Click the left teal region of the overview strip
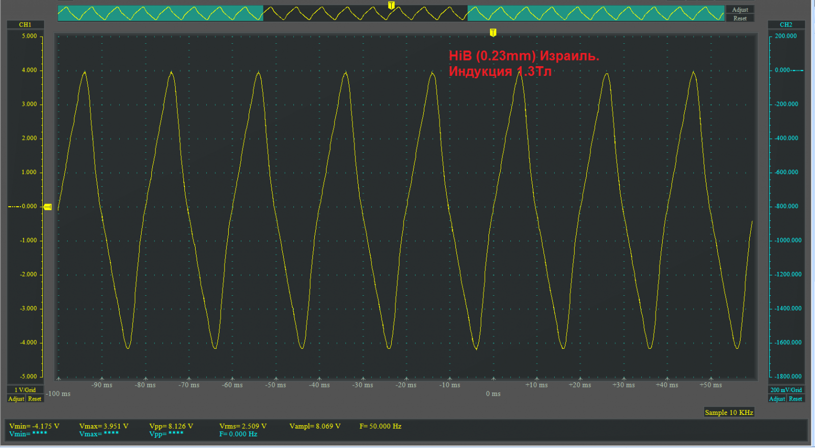The width and height of the screenshot is (815, 448). pos(160,13)
